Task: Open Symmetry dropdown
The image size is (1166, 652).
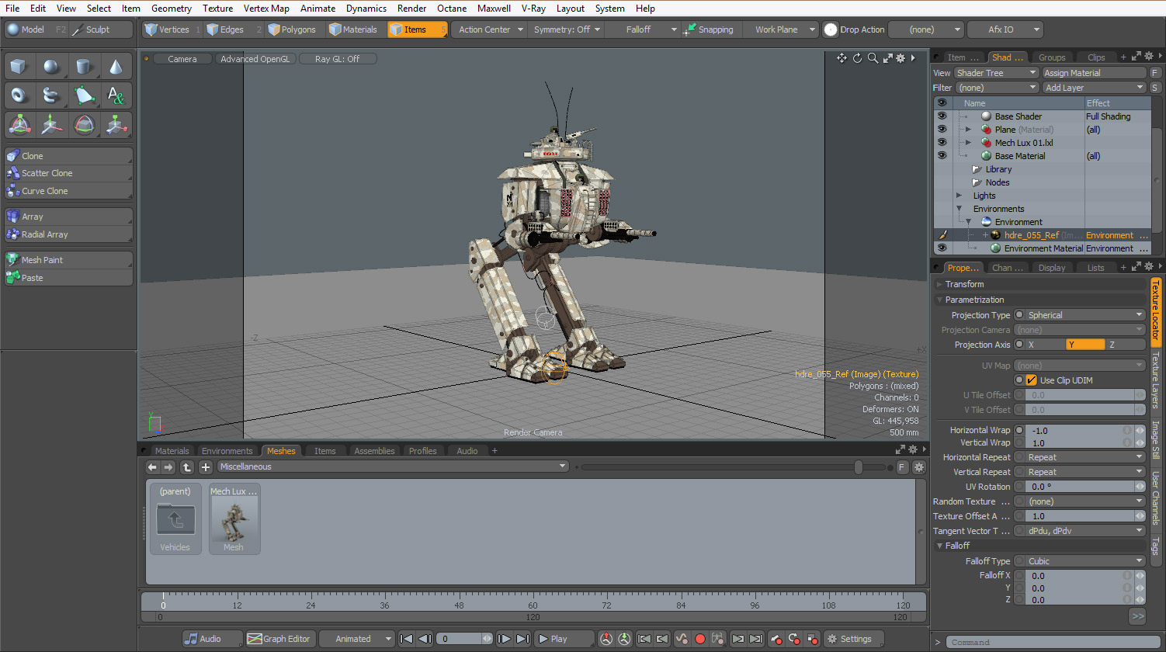Action: (x=567, y=29)
